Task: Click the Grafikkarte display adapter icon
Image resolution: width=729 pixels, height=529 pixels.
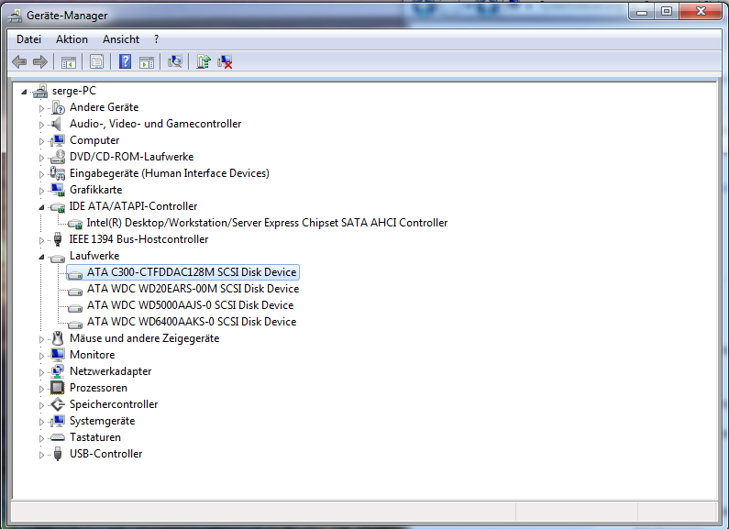Action: click(58, 190)
